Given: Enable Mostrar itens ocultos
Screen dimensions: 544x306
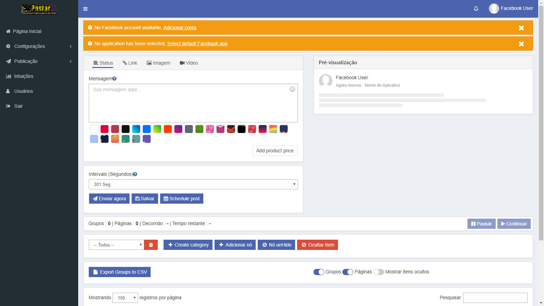Looking at the screenshot, I should tap(378, 272).
